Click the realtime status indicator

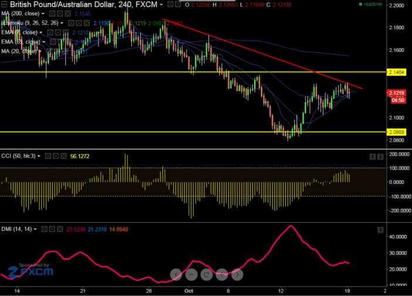point(370,4)
